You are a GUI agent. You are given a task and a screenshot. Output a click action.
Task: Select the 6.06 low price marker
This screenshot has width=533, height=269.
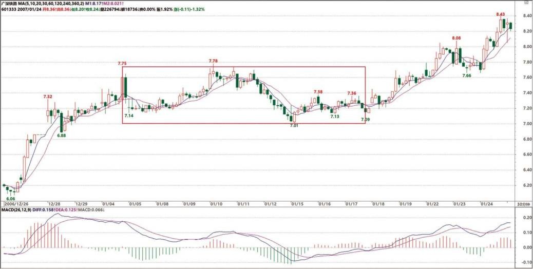(10, 198)
